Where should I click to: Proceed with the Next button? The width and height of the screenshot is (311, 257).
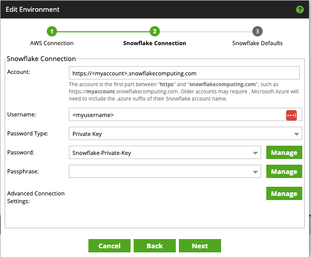pyautogui.click(x=199, y=246)
